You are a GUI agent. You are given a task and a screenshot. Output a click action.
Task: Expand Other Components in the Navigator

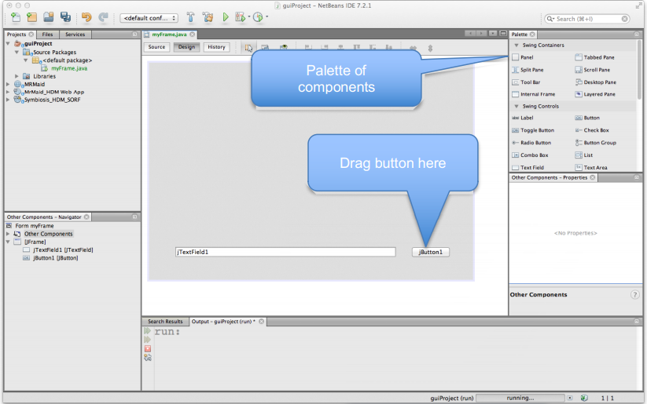tap(8, 234)
